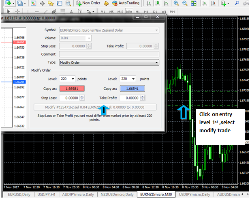Click the Zoom In magnifier icon
Viewport: 250px width, 198px height.
tap(176, 3)
